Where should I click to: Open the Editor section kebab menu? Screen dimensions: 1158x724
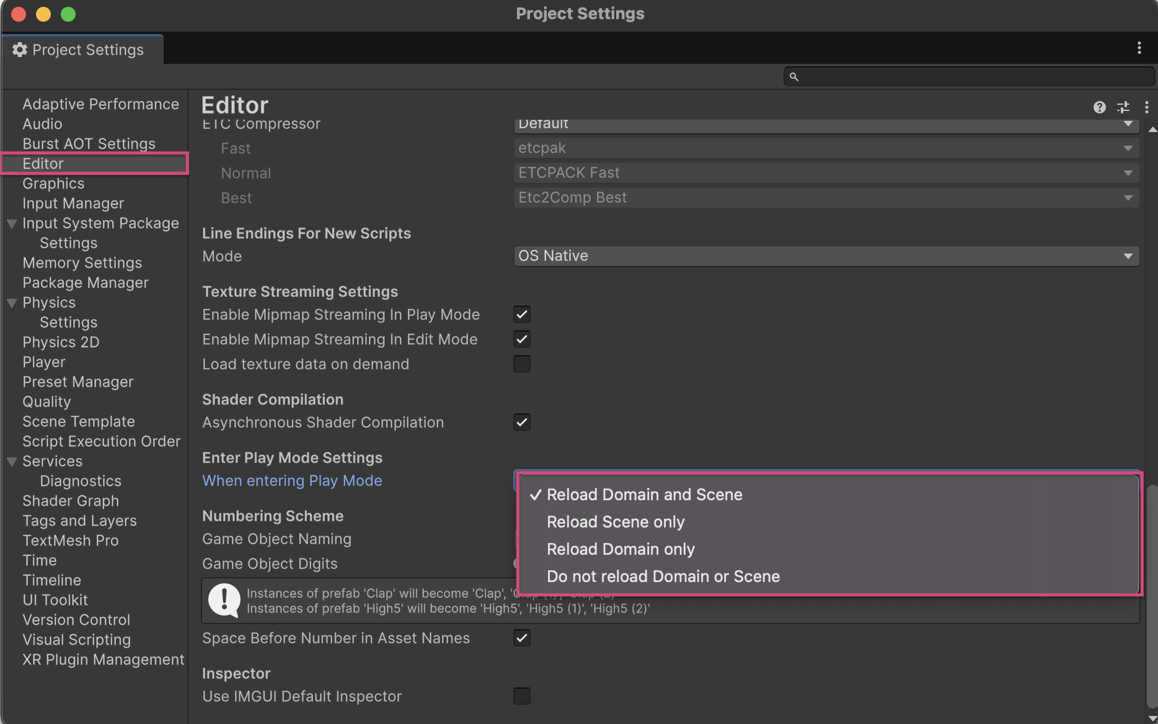(x=1146, y=107)
